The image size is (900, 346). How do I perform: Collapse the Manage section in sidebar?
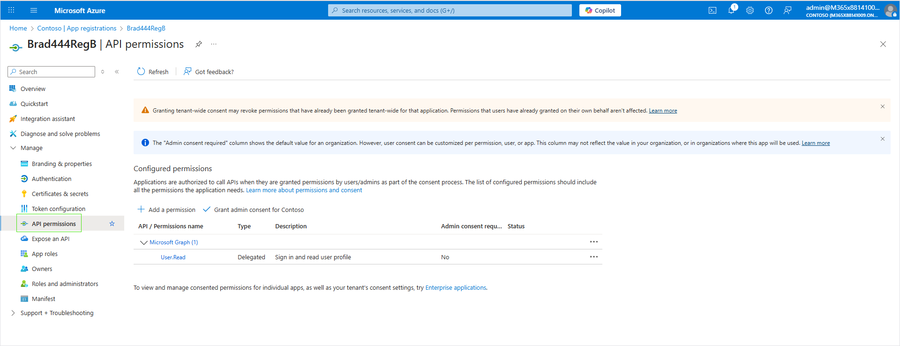point(13,148)
